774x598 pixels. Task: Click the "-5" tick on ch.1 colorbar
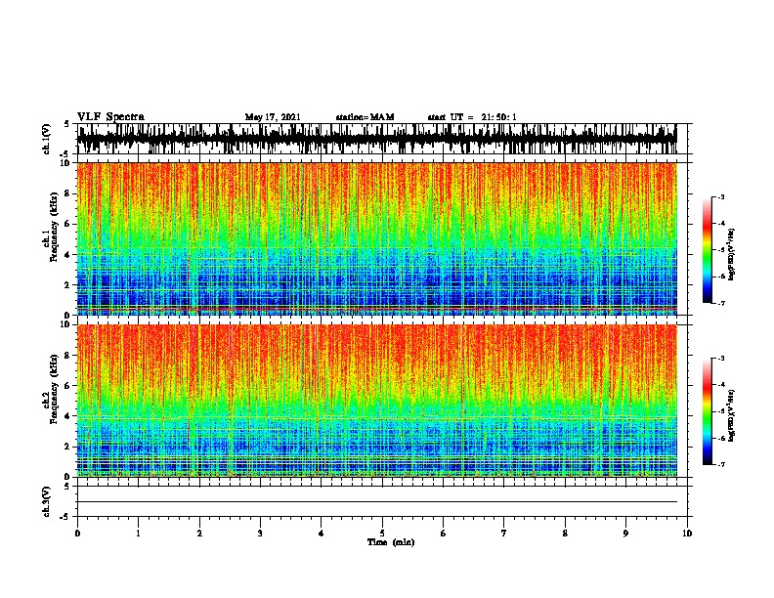click(x=721, y=250)
